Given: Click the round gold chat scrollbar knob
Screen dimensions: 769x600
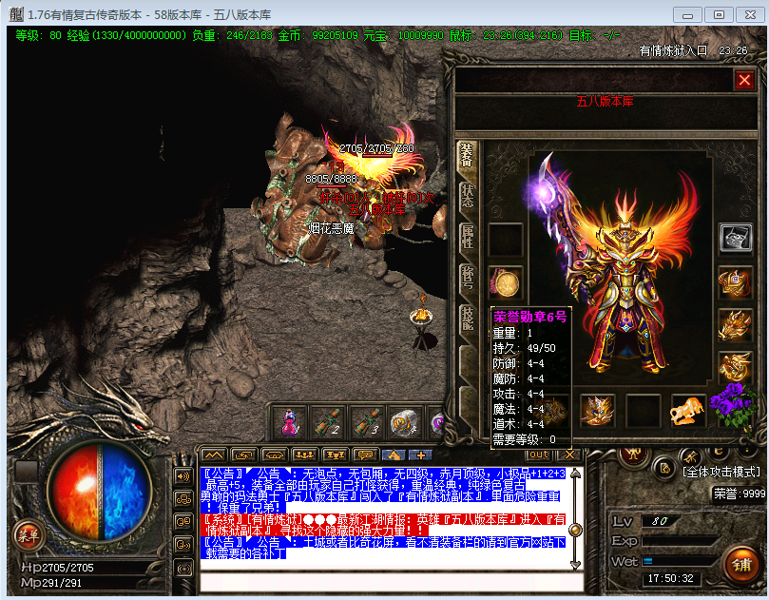Looking at the screenshot, I should [575, 531].
